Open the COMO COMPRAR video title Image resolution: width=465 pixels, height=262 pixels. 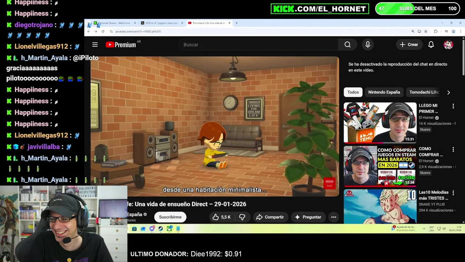click(x=431, y=152)
